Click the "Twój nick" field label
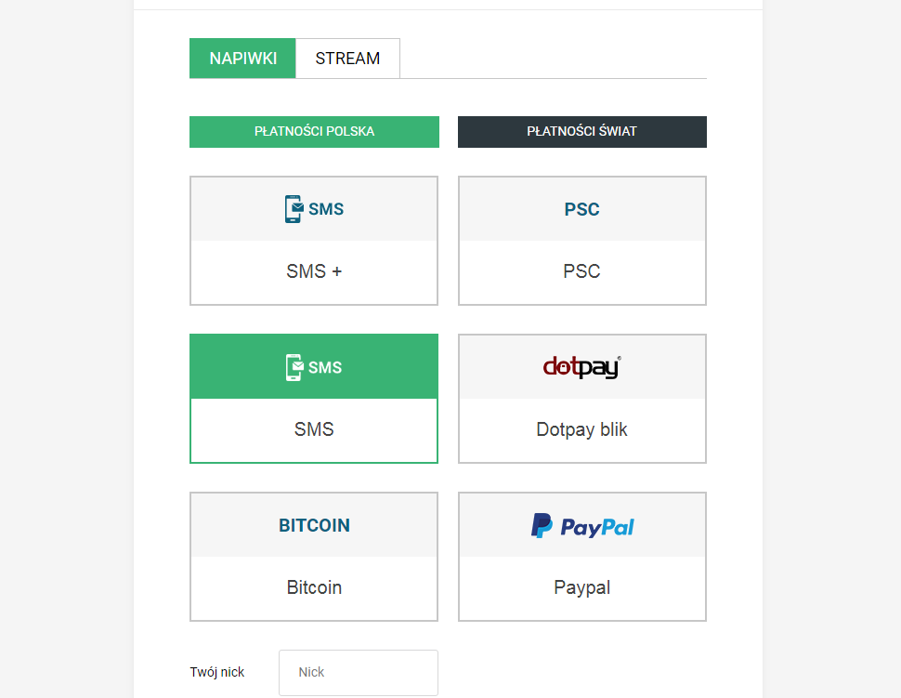901x698 pixels. 217,672
